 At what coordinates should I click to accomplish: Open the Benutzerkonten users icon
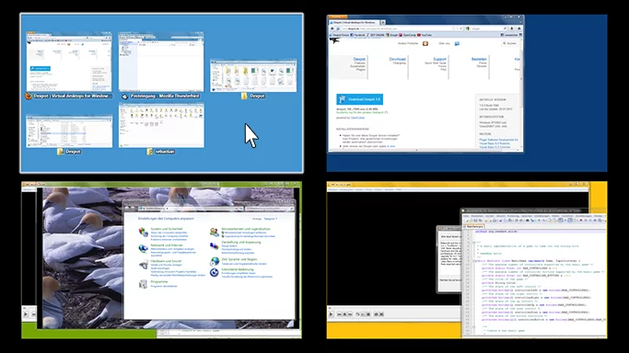215,232
